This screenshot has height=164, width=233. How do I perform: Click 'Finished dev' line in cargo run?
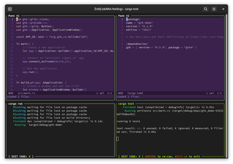coord(58,121)
